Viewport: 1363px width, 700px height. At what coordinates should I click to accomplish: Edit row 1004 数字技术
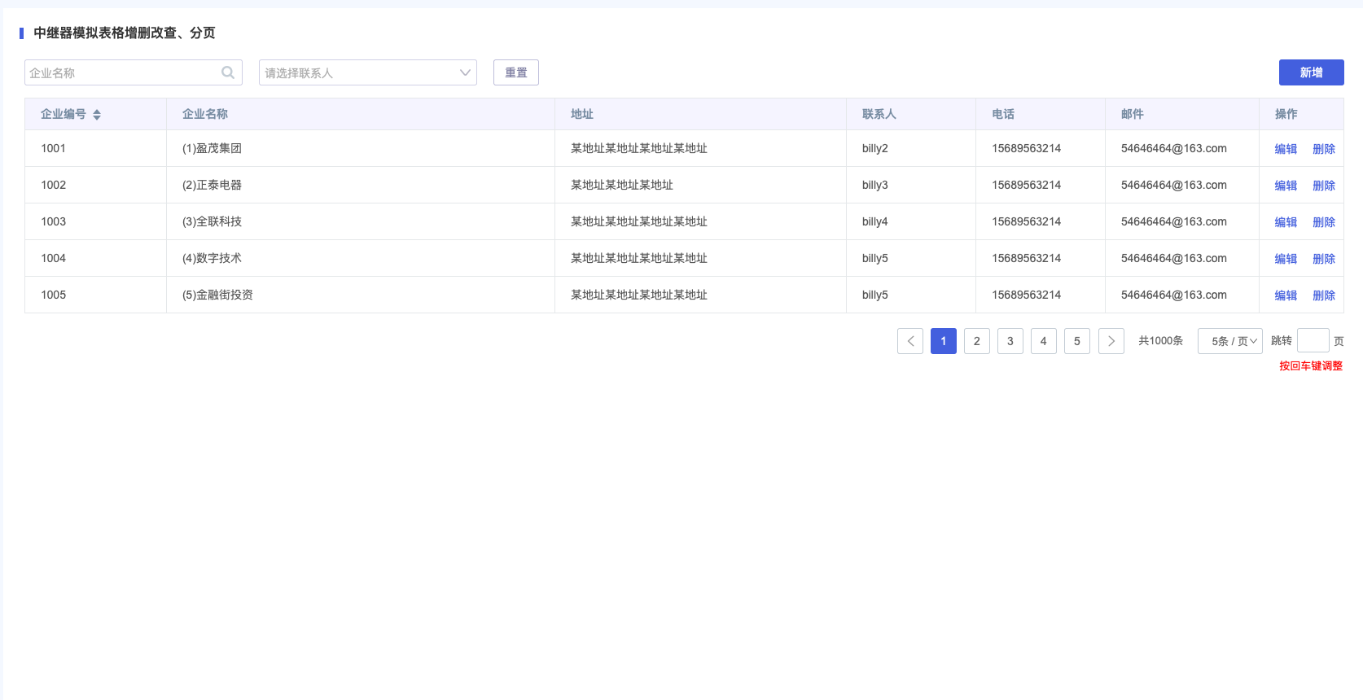(x=1286, y=259)
